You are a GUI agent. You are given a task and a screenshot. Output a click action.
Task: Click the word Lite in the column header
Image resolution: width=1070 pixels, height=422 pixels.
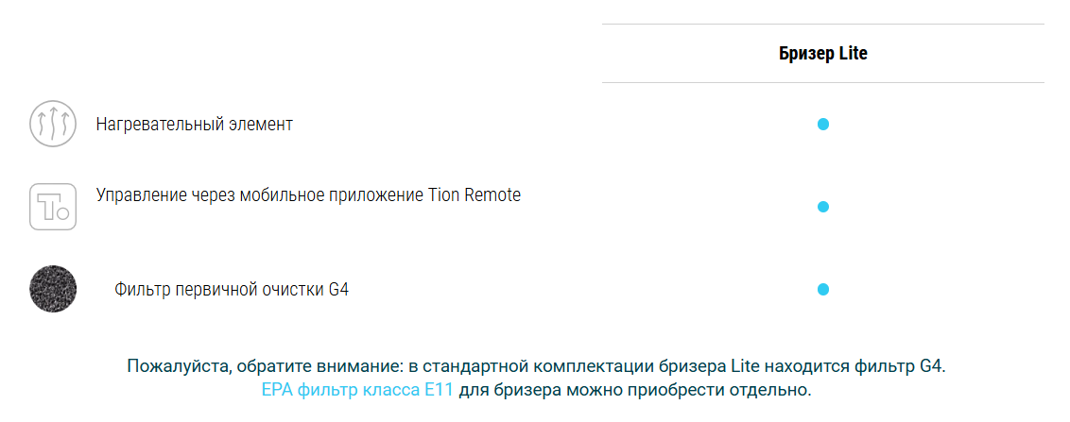tap(853, 54)
